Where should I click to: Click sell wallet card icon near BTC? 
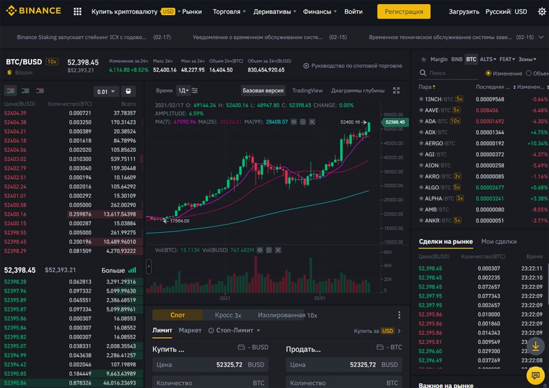[380, 347]
